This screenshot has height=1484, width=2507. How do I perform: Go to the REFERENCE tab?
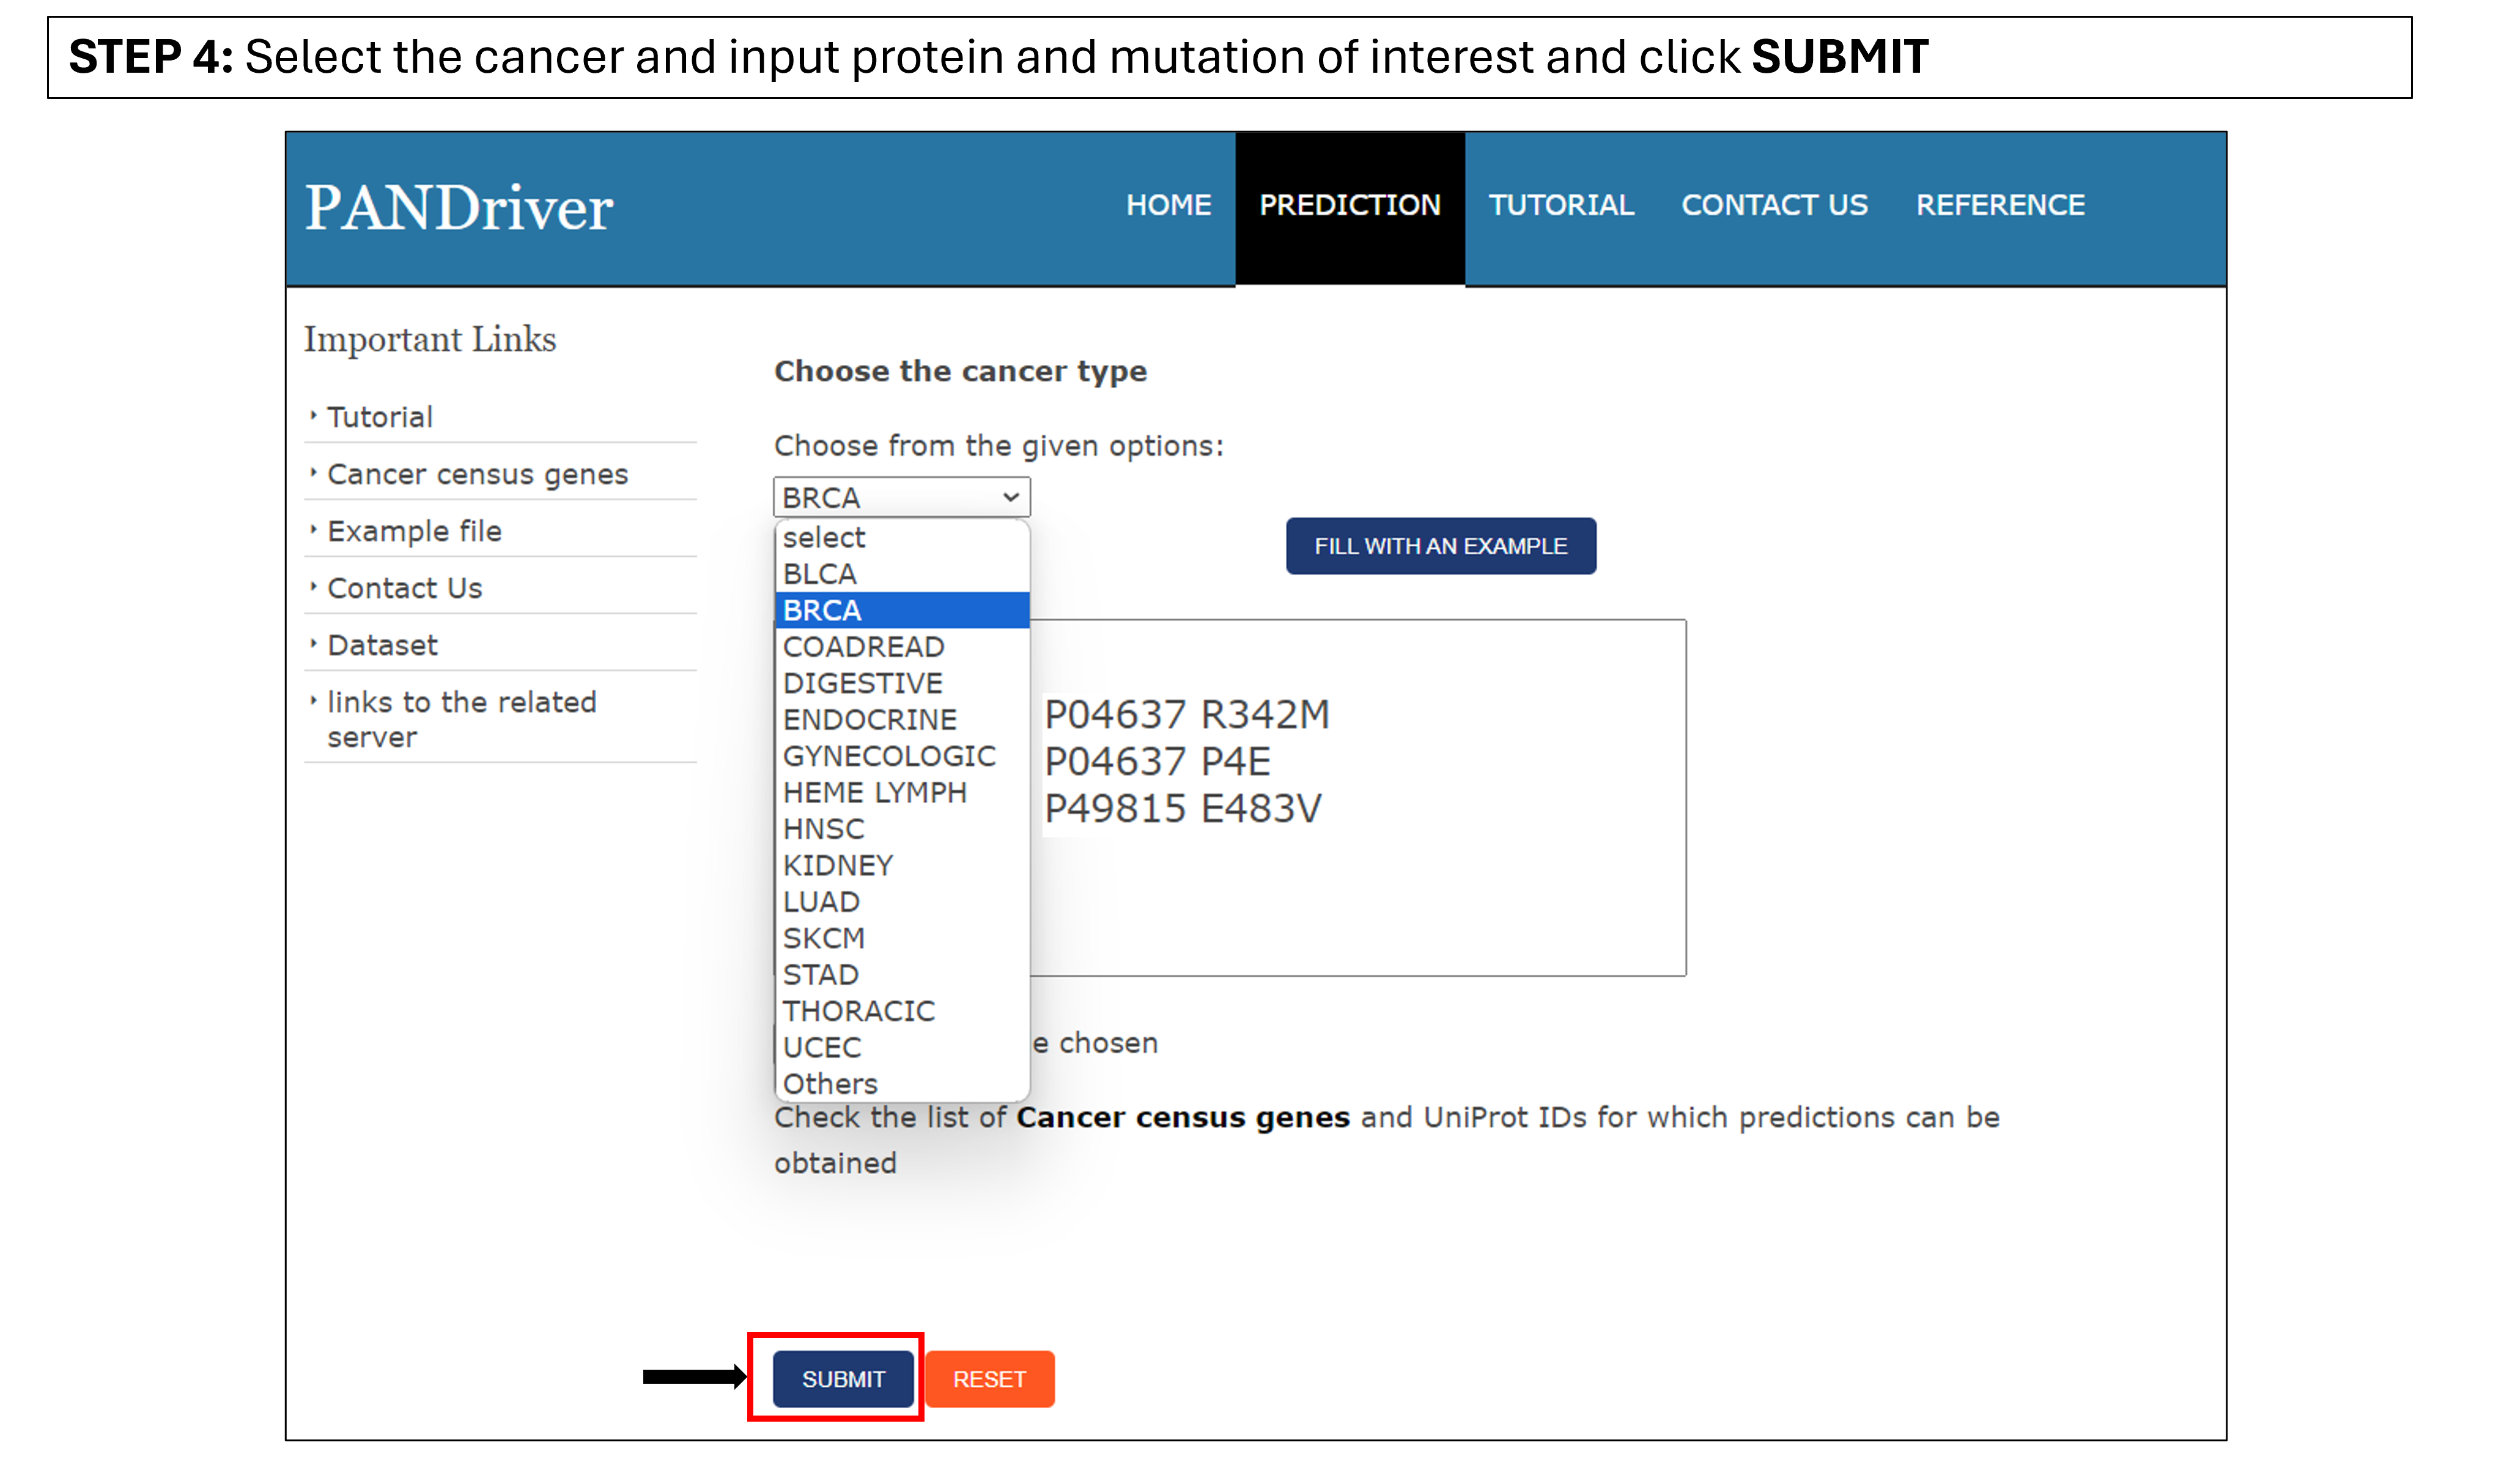[x=2000, y=205]
